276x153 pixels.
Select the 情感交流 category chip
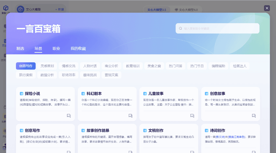click(68, 66)
